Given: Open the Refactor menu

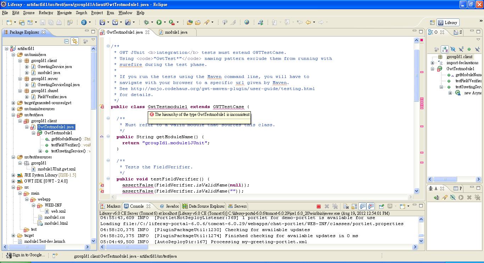Looking at the screenshot, I should coord(46,13).
